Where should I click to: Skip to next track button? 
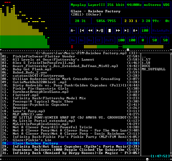[127, 30]
